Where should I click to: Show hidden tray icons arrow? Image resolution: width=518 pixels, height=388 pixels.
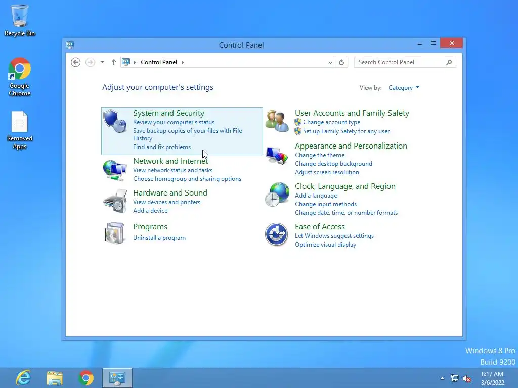[442, 378]
